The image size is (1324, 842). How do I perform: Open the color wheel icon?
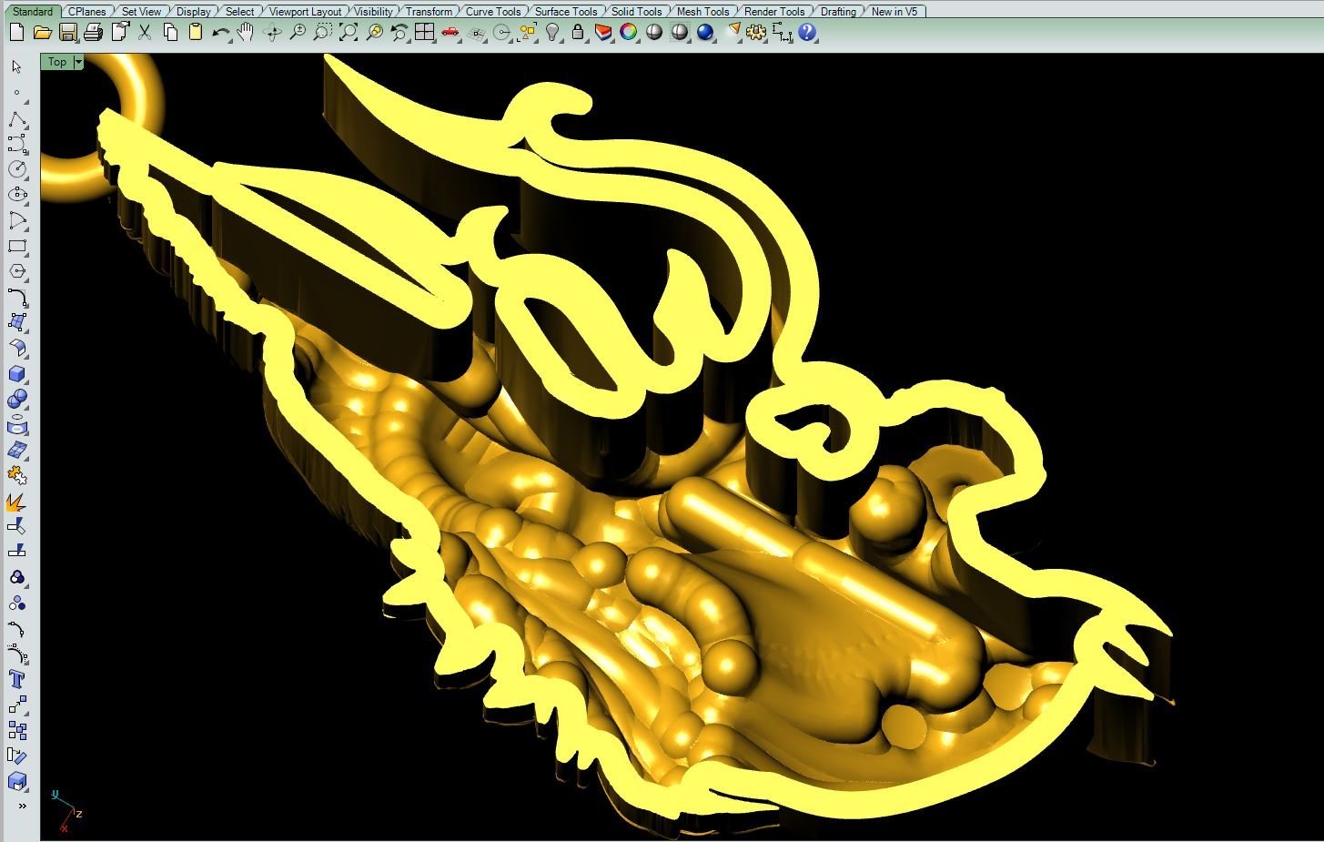pyautogui.click(x=629, y=33)
